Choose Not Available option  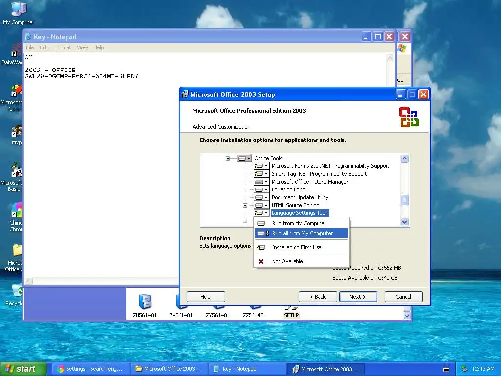[x=301, y=261]
